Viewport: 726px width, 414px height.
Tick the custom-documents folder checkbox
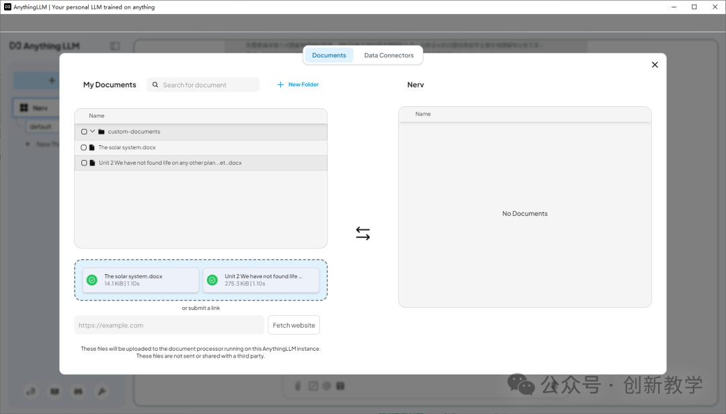(84, 132)
